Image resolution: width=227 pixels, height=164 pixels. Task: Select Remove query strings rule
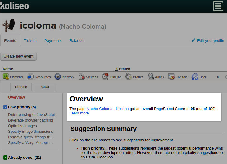30,137
